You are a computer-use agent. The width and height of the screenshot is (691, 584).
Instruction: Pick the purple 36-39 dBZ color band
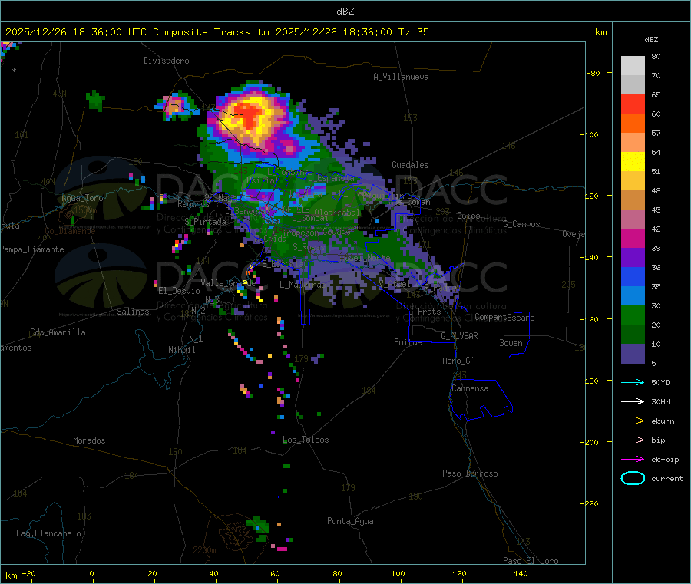[633, 258]
